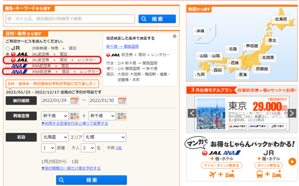The height and width of the screenshot is (186, 299).
Task: Select 甲信越 region on the map
Action: tap(251, 46)
